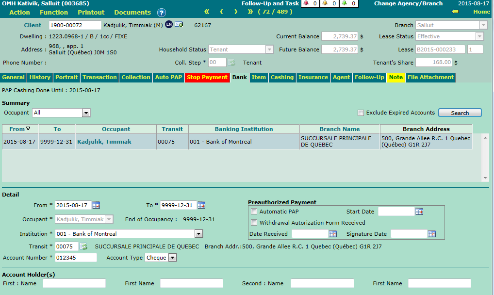Open the Occupant filter dropdown set to All
Viewport: 494px width, 295px height.
[x=86, y=113]
